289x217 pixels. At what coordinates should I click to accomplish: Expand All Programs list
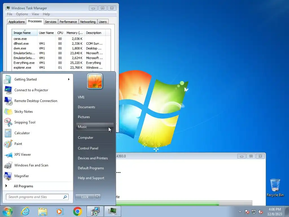[x=23, y=186]
